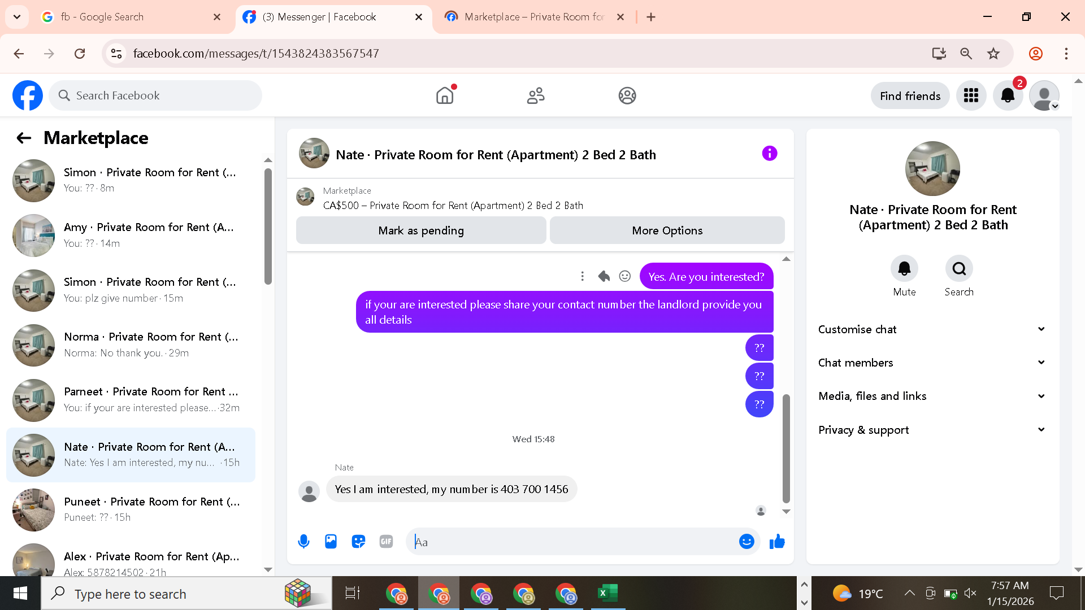Click the More Options button
Image resolution: width=1085 pixels, height=610 pixels.
(x=667, y=230)
